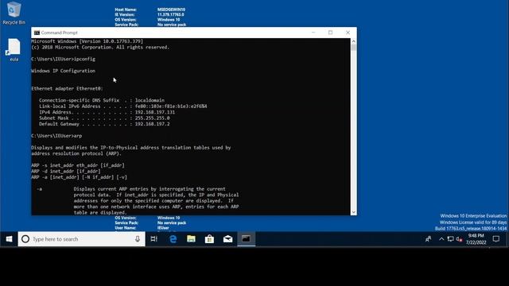The width and height of the screenshot is (509, 286).
Task: Open the Windows Start menu
Action: (x=9, y=239)
